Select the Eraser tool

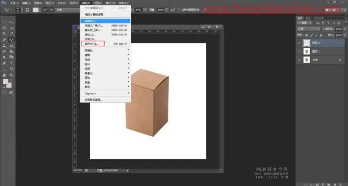pos(4,51)
